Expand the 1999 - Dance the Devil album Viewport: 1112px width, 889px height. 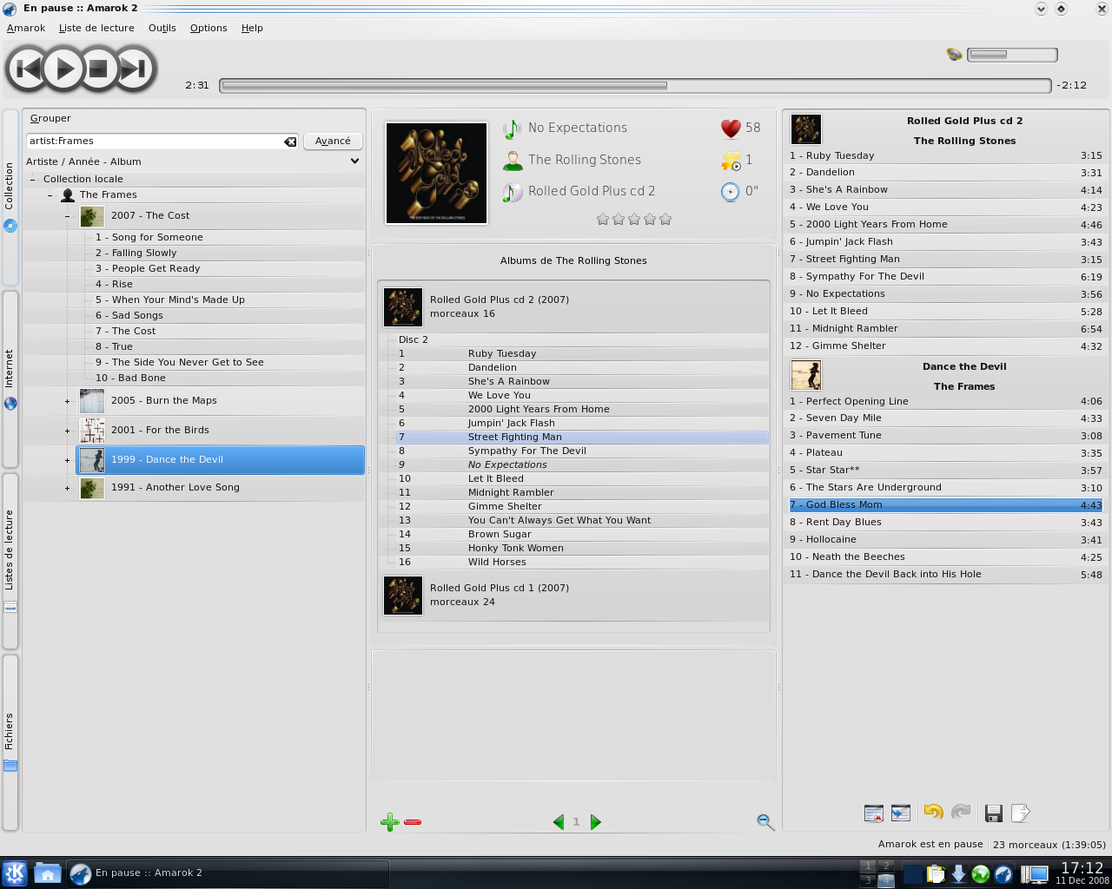pos(67,460)
